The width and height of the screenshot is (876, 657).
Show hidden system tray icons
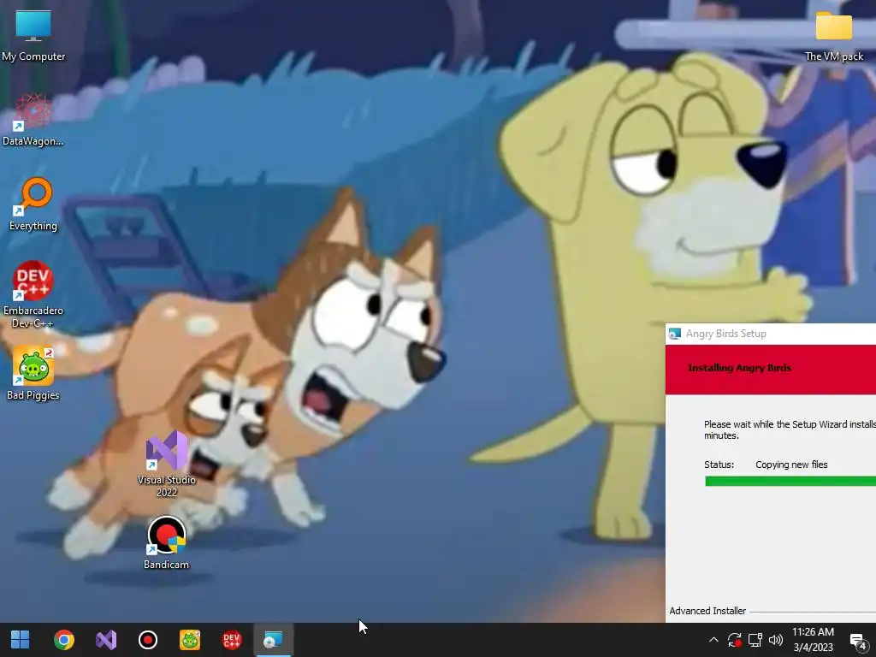pos(713,640)
